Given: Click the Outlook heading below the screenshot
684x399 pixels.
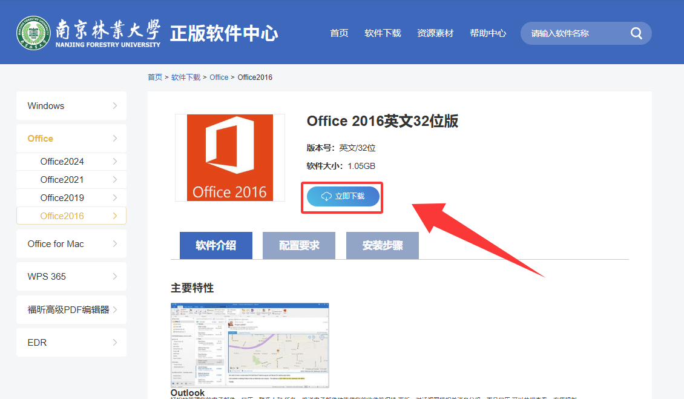Looking at the screenshot, I should pos(188,393).
